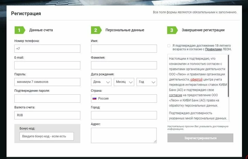
Task: Focus the Номер телефона phone input
Action: [x=47, y=49]
